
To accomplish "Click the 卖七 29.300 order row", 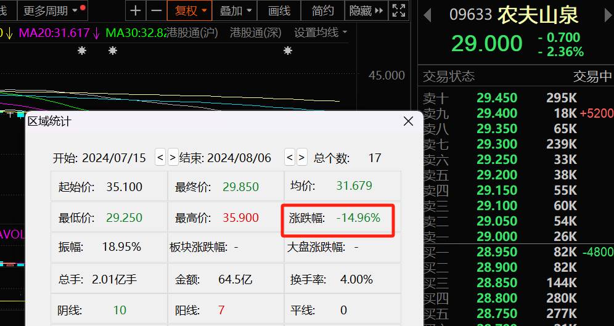I will point(518,144).
